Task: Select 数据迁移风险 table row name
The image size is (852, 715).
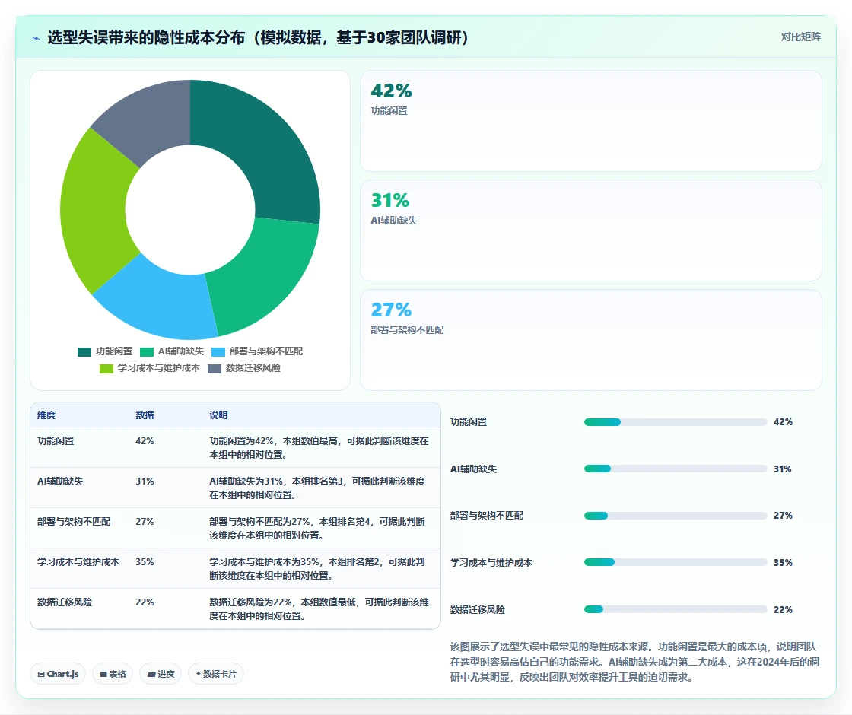Action: pyautogui.click(x=65, y=602)
